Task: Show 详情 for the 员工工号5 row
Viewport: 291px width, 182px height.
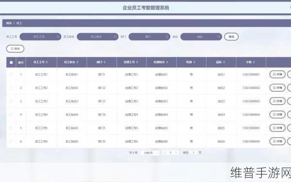Action: click(x=277, y=128)
